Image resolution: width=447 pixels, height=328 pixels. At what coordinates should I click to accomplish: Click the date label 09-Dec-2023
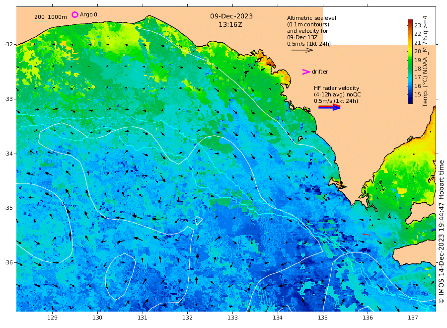(x=231, y=16)
